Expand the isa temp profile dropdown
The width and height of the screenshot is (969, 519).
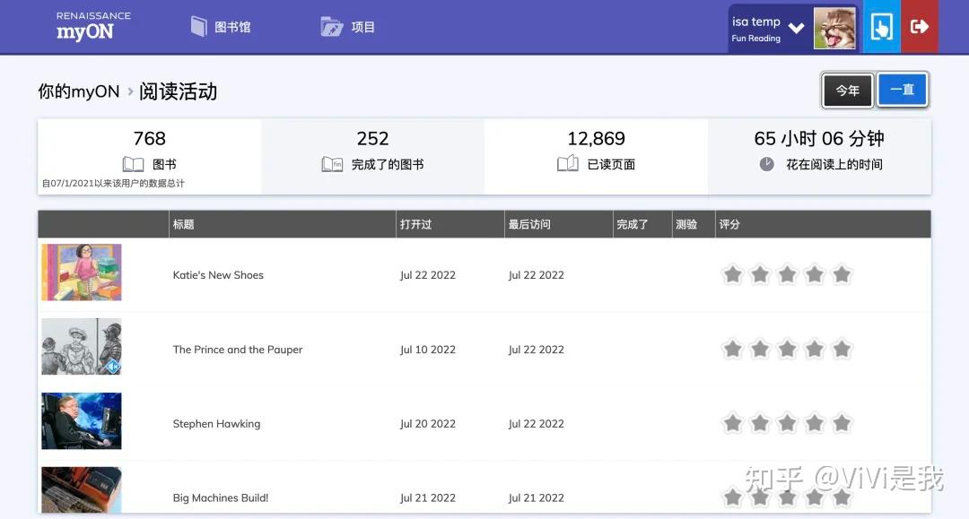tap(796, 26)
